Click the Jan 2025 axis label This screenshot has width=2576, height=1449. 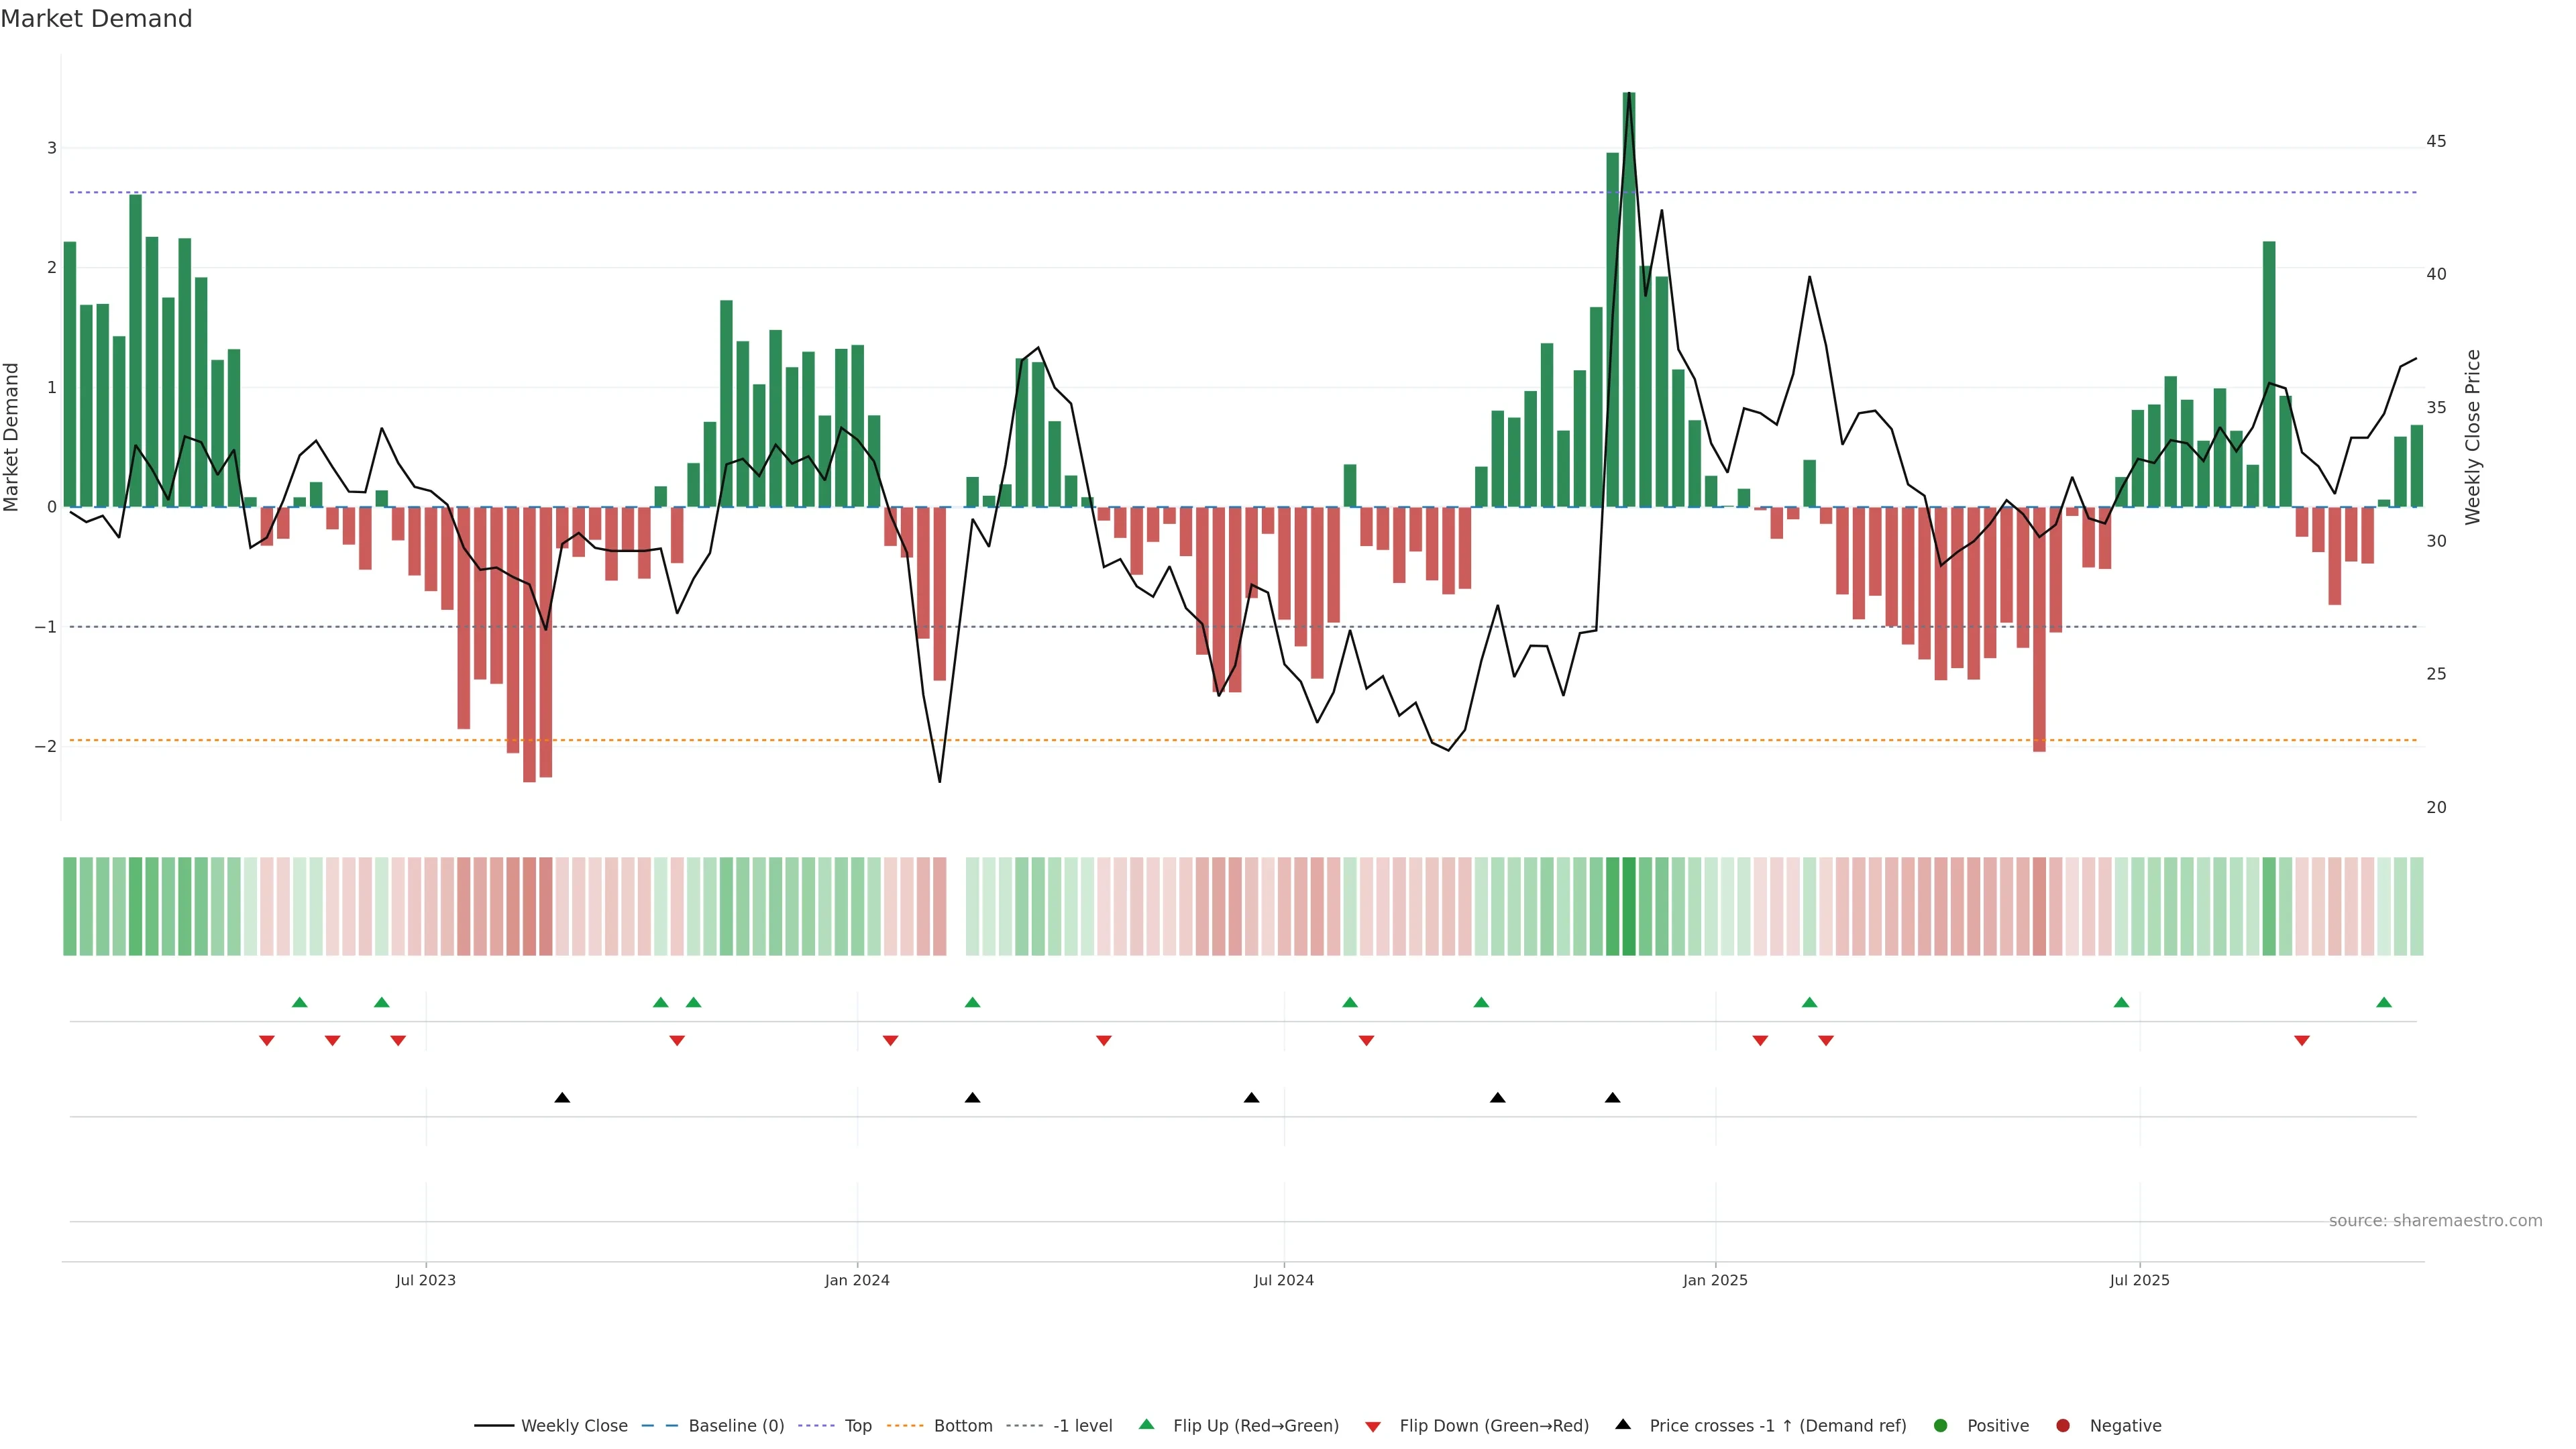[1715, 1281]
